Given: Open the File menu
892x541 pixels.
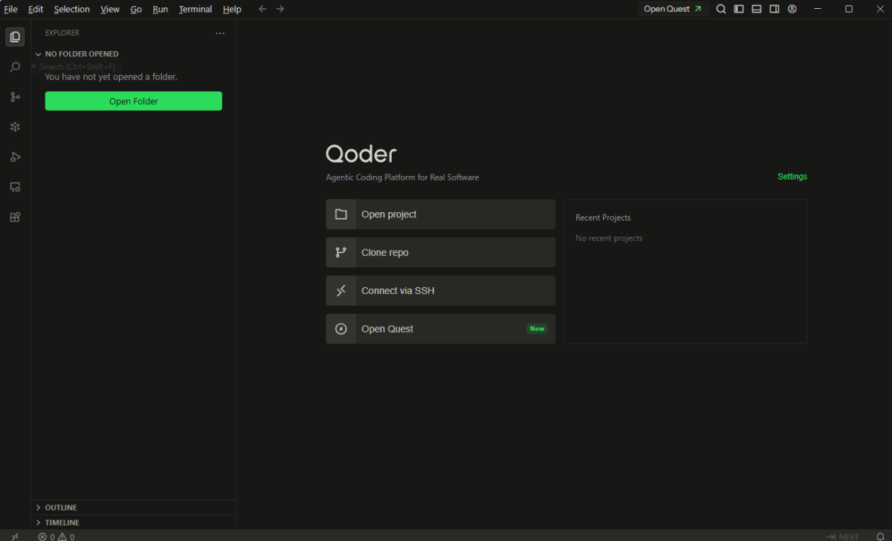Looking at the screenshot, I should [10, 9].
